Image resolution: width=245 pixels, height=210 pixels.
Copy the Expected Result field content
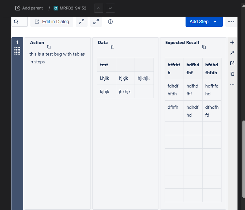pyautogui.click(x=204, y=47)
